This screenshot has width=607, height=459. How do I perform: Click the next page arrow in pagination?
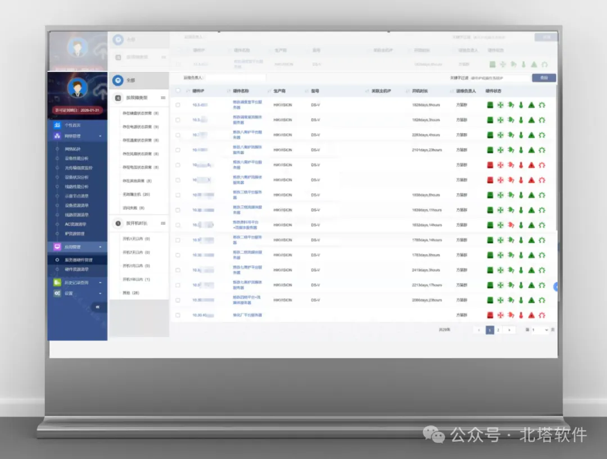tap(509, 330)
